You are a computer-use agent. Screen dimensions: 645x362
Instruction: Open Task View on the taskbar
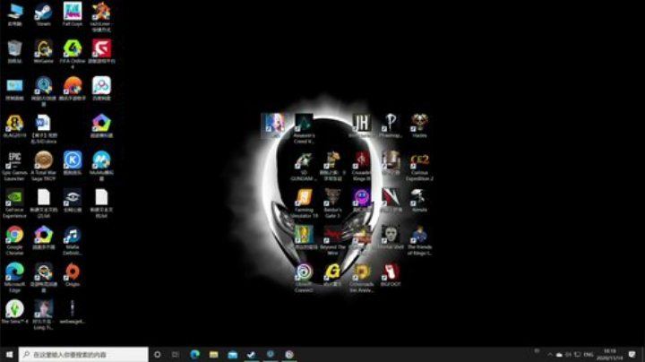point(176,354)
